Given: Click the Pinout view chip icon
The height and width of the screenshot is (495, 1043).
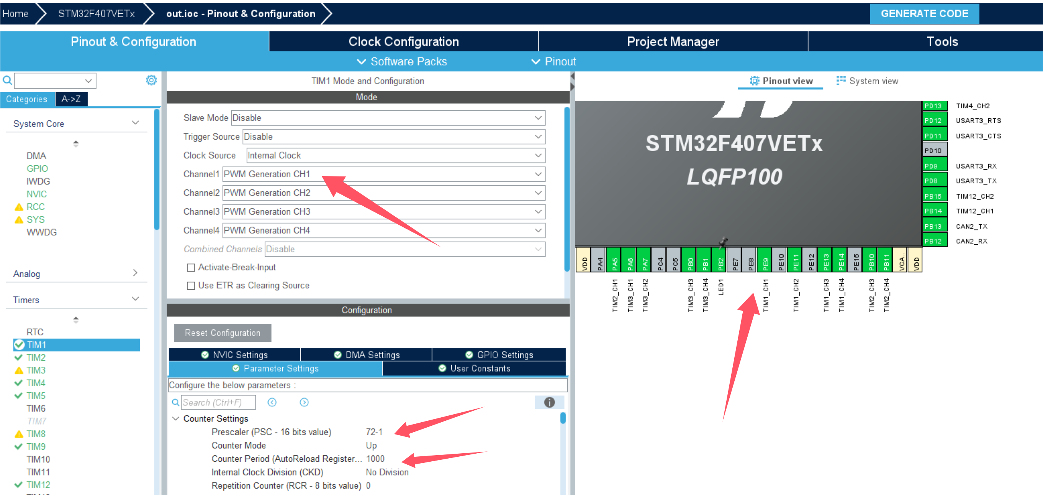Looking at the screenshot, I should pyautogui.click(x=754, y=81).
